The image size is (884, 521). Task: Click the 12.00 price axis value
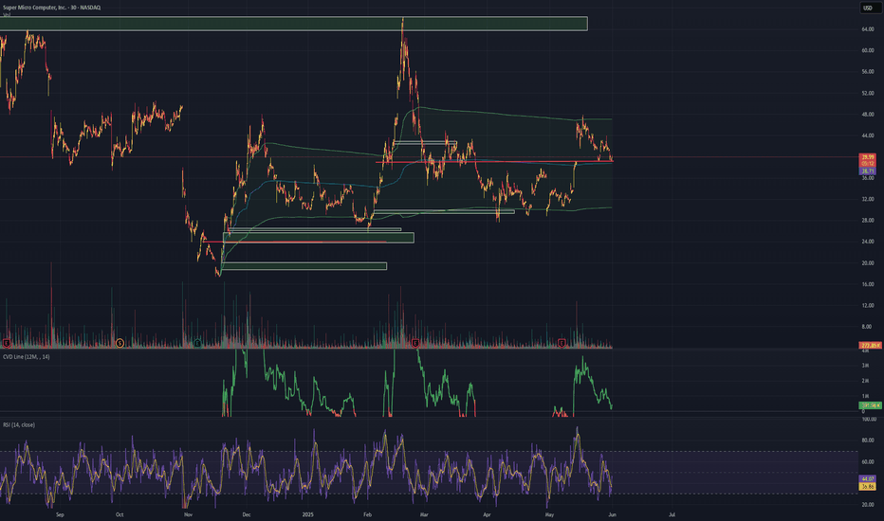[868, 305]
